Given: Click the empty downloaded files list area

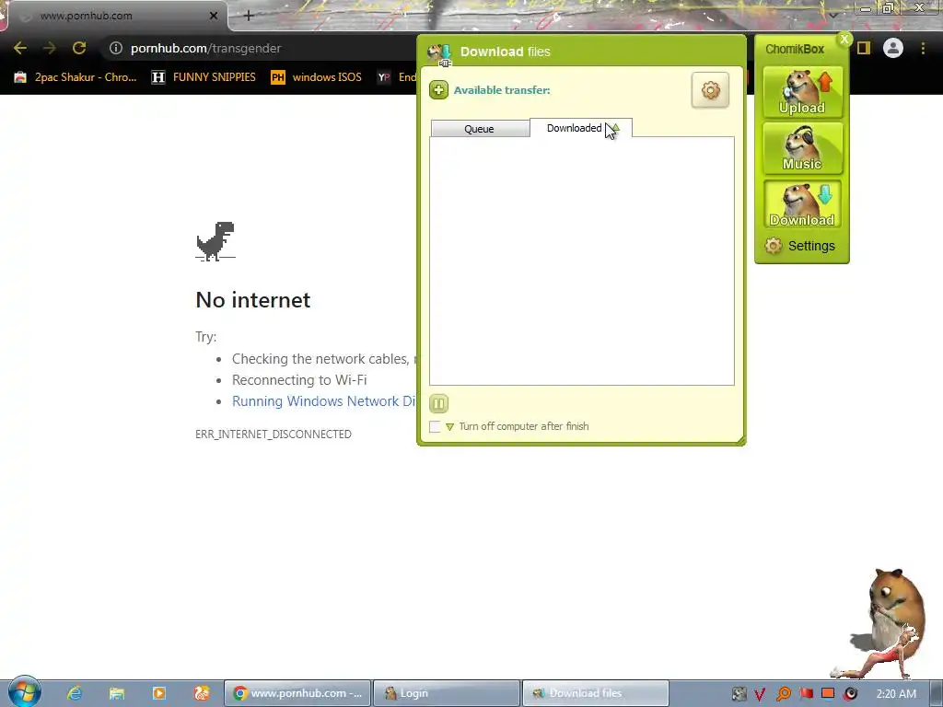Looking at the screenshot, I should click(x=582, y=261).
